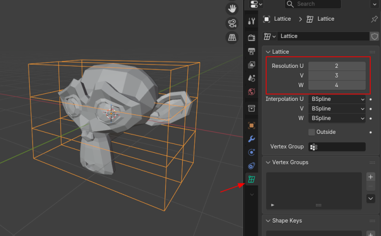Expand hidden tabs chevron below lattice icon
Image resolution: width=381 pixels, height=236 pixels.
point(252,195)
